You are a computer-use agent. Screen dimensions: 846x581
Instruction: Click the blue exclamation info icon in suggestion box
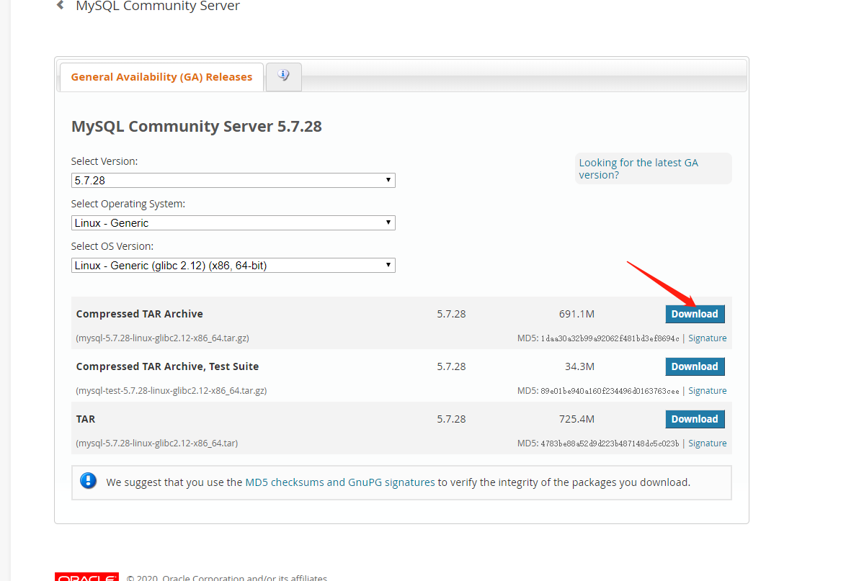(88, 481)
